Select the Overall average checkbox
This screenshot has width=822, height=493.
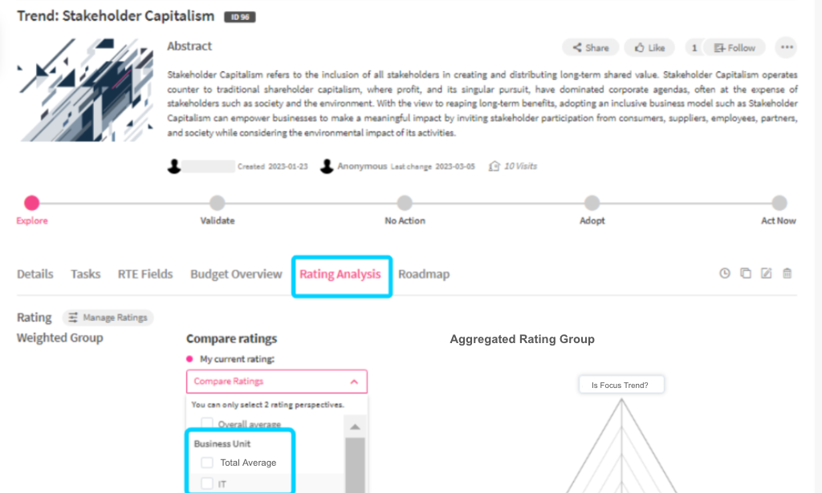point(207,423)
